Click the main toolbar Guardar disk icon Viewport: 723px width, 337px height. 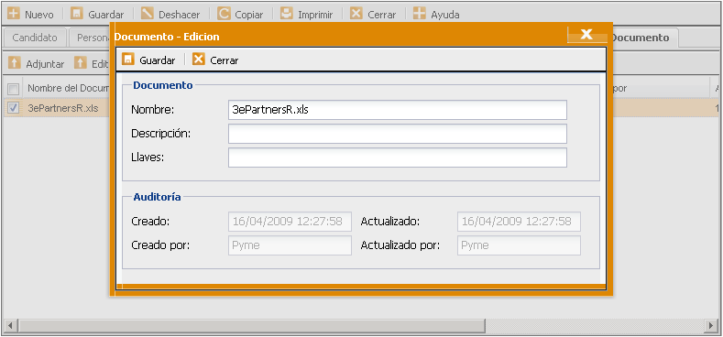click(x=77, y=14)
